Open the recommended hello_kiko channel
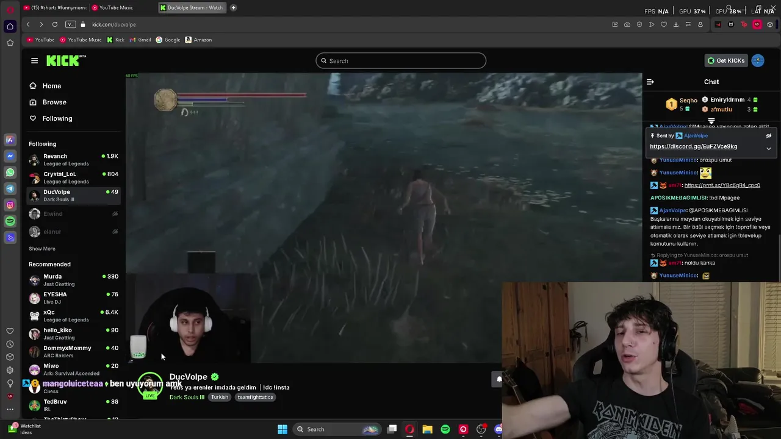The height and width of the screenshot is (439, 781). [73, 334]
